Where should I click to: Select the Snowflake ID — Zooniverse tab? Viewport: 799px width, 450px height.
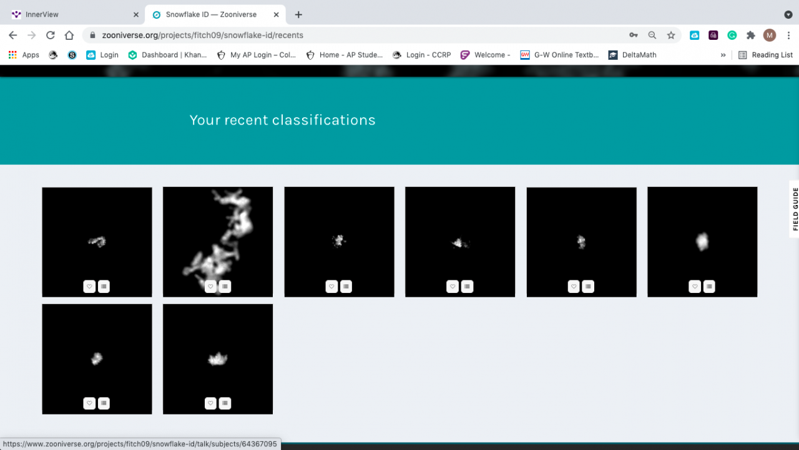[216, 14]
